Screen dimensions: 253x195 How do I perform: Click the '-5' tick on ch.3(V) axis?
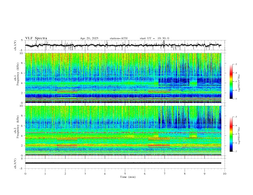21,169
